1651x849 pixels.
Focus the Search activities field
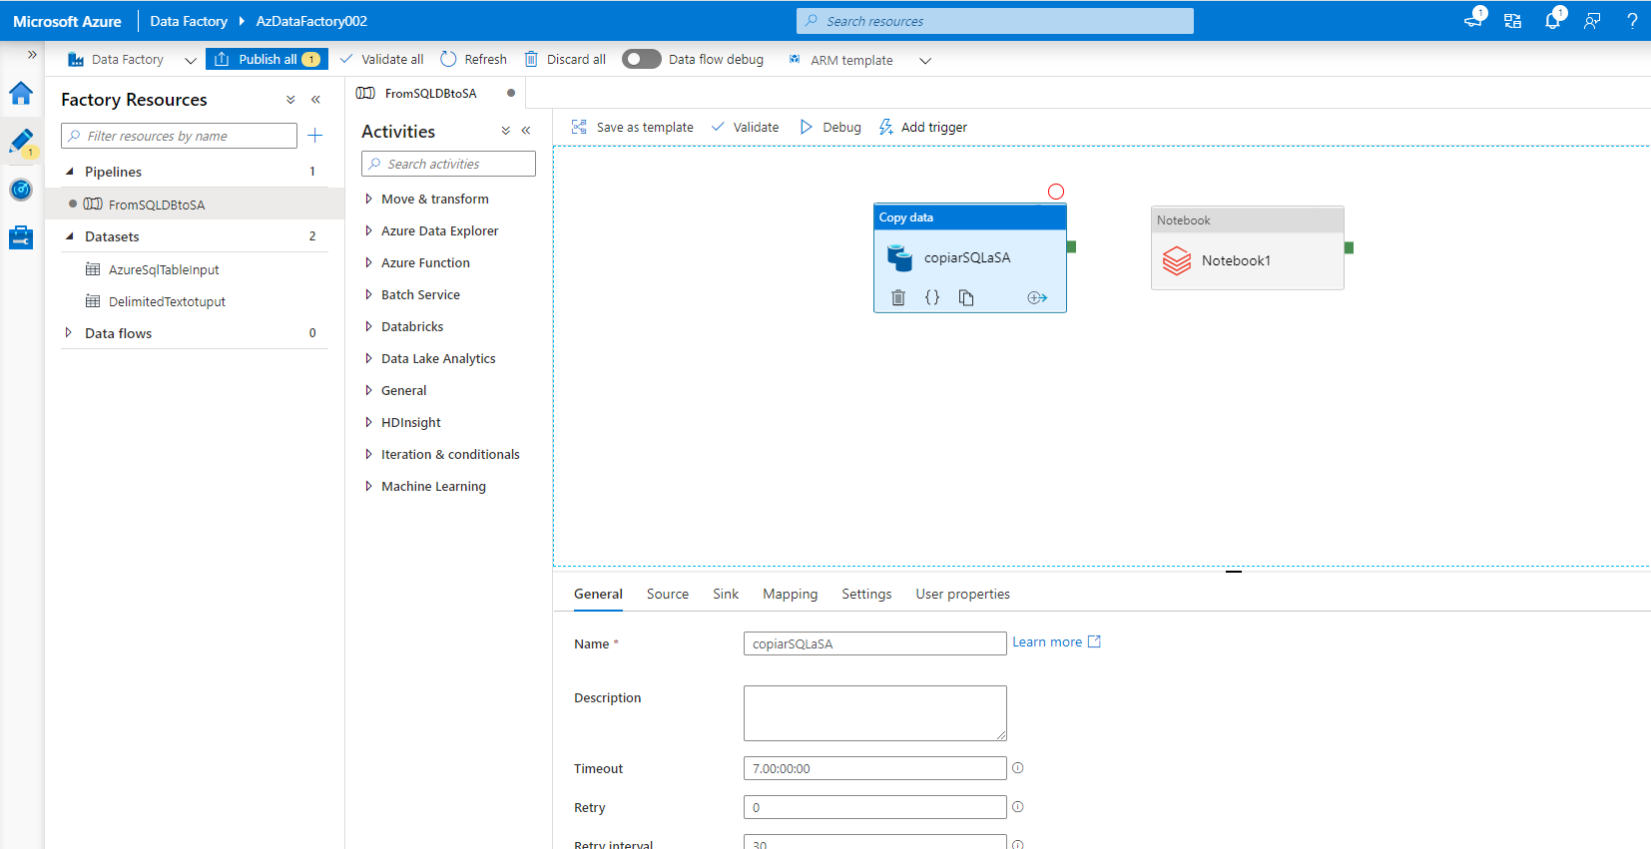coord(449,164)
